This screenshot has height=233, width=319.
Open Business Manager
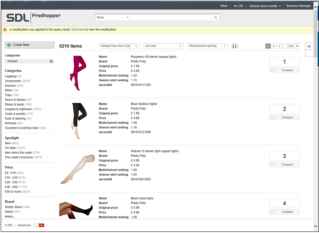(299, 6)
